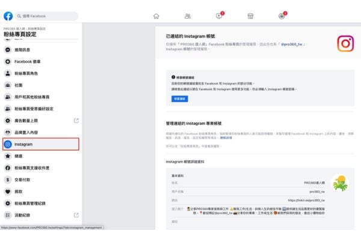
Task: Open Friends icon in top navigation
Action: [188, 16]
